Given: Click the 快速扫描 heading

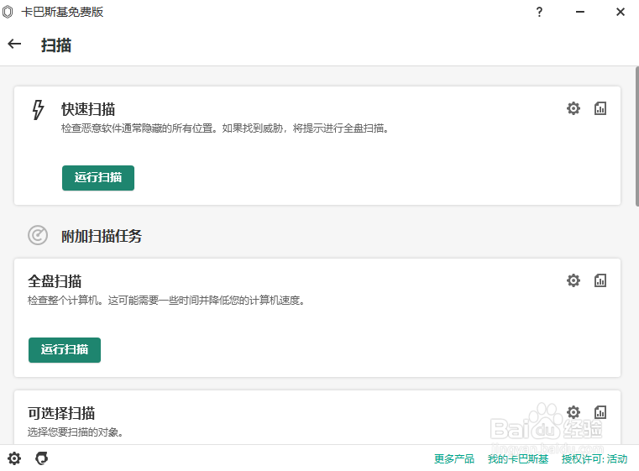Looking at the screenshot, I should pos(88,109).
